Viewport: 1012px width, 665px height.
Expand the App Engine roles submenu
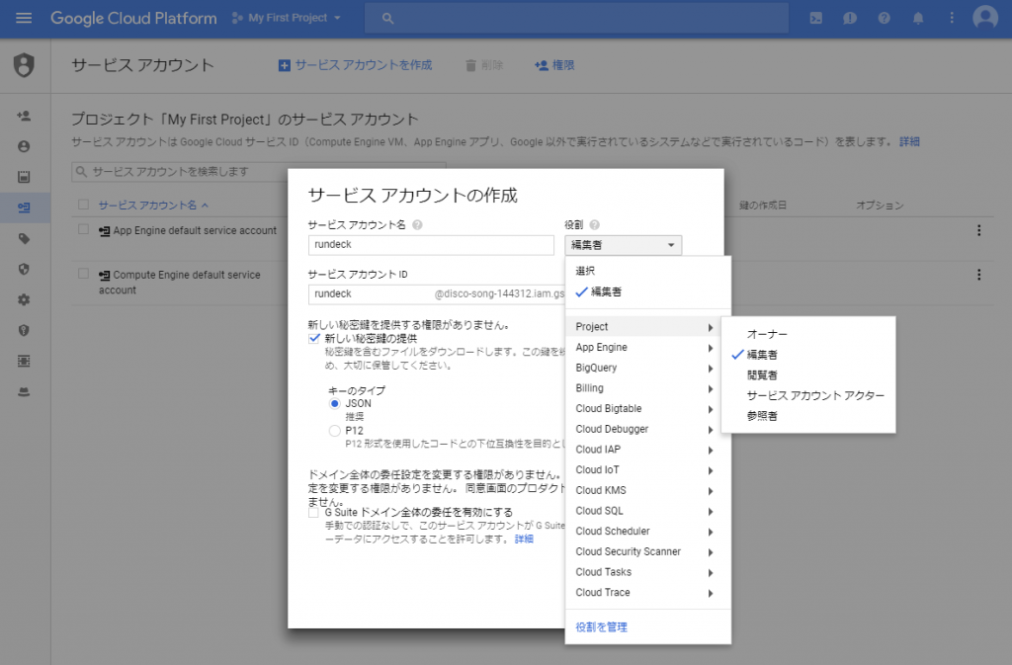point(648,347)
